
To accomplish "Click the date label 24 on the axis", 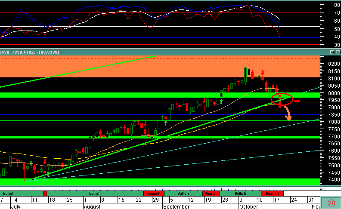I will 294,200.
